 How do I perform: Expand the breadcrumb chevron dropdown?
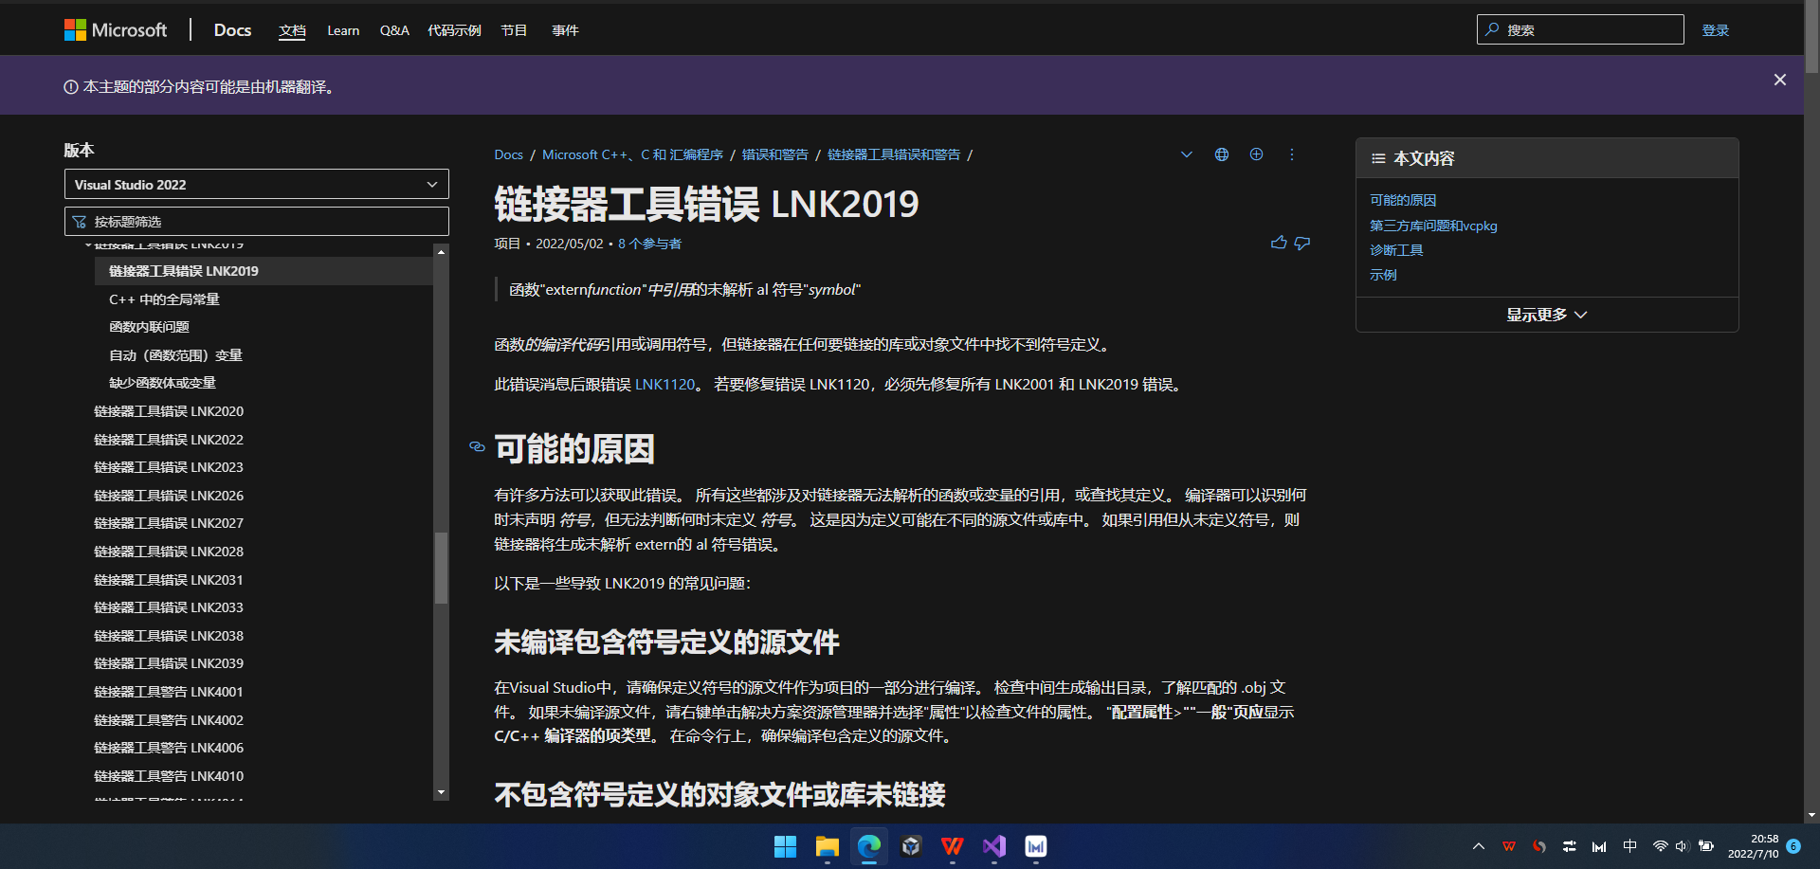click(x=1186, y=154)
